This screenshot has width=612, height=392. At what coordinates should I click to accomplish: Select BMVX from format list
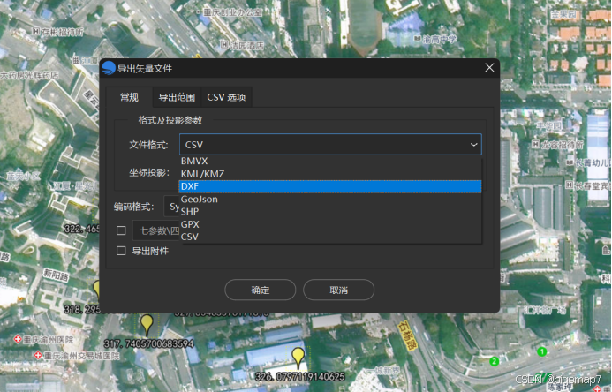pos(329,161)
